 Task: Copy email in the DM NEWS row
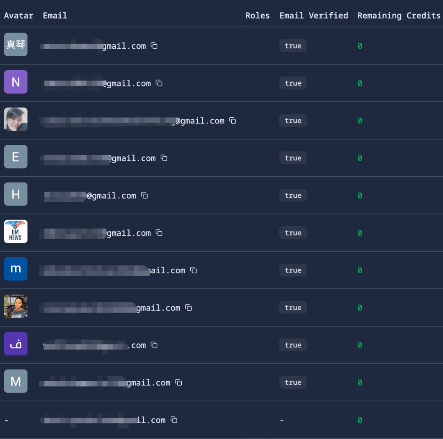159,233
